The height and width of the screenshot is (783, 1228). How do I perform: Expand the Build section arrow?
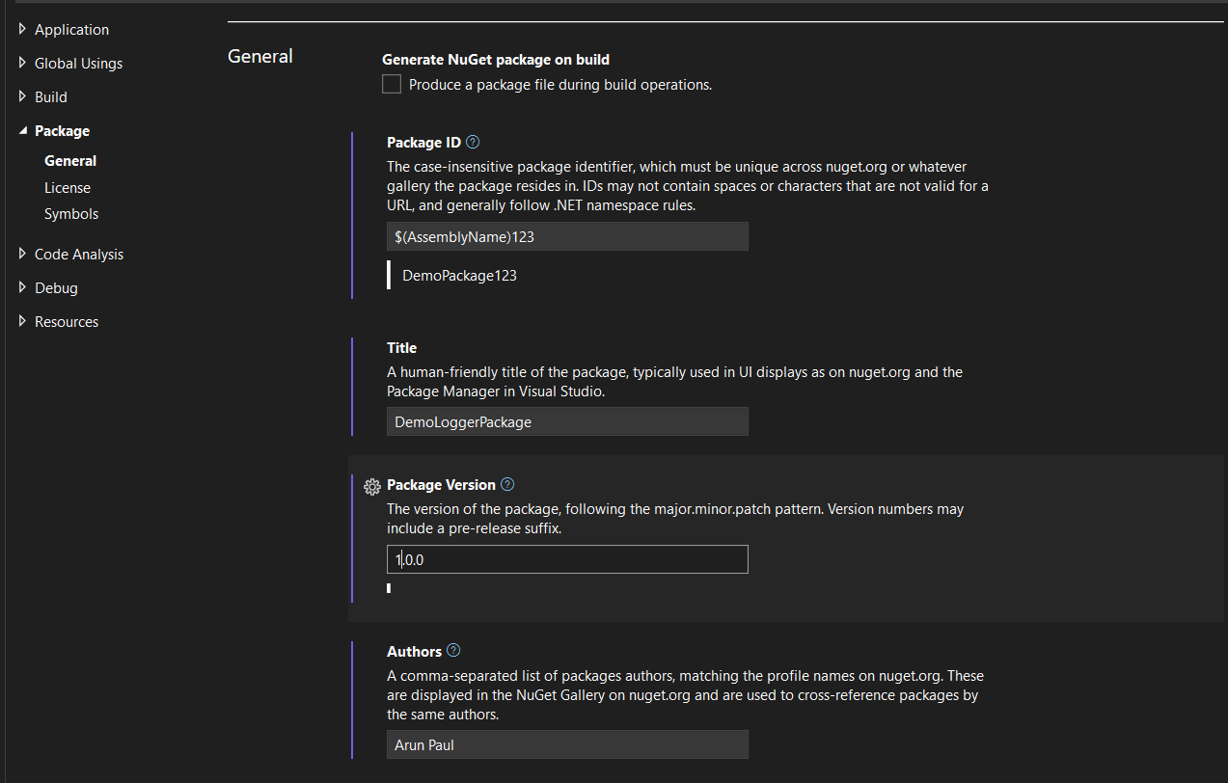tap(23, 97)
